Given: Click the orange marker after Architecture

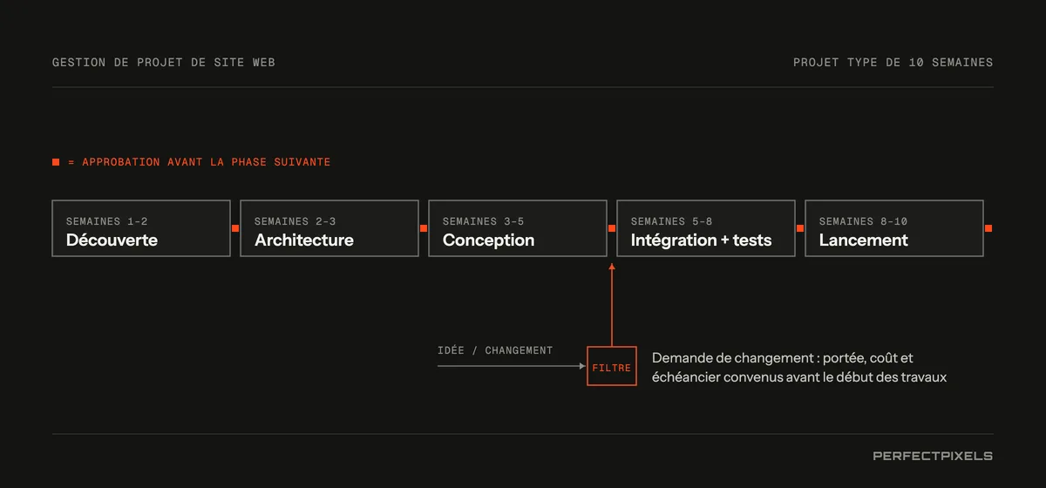Looking at the screenshot, I should [x=424, y=228].
